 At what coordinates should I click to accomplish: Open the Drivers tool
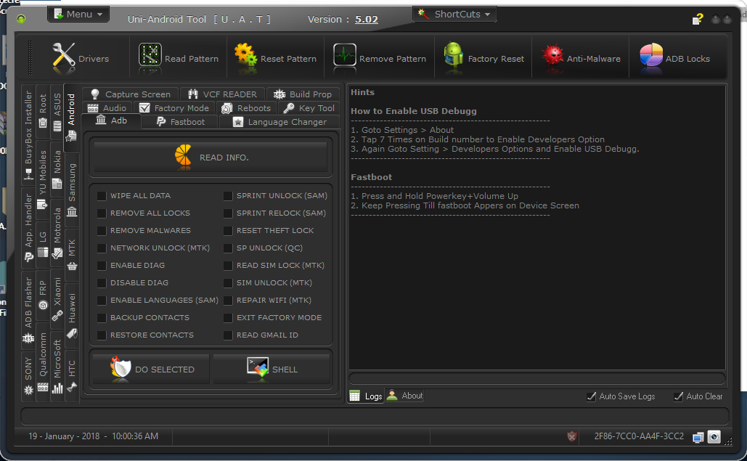click(81, 58)
